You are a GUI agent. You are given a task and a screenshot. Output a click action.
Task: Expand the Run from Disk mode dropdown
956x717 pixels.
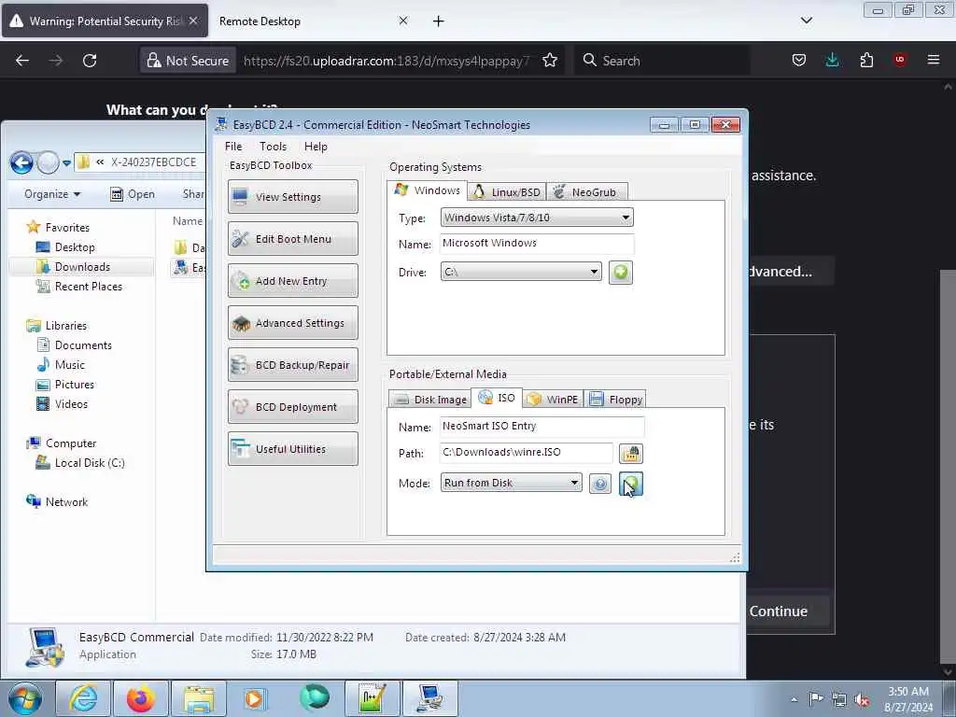511,483
